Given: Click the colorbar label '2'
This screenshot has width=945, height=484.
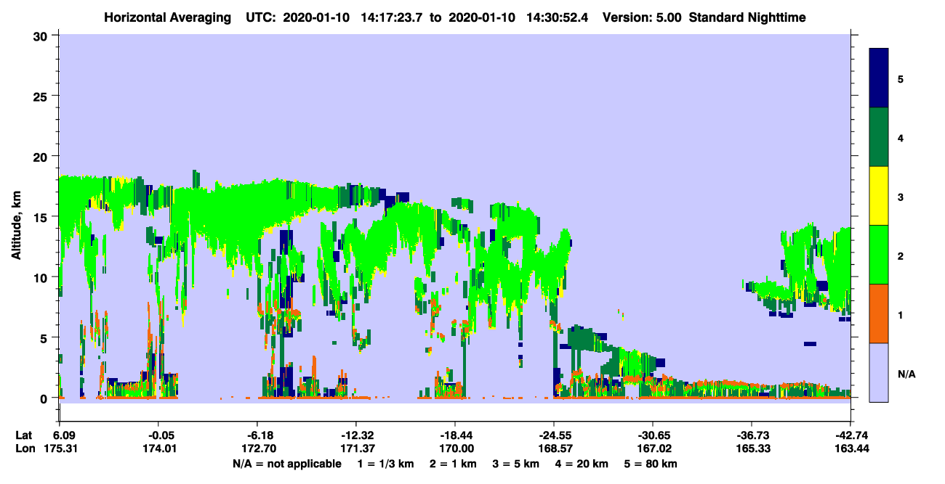Looking at the screenshot, I should tap(901, 255).
